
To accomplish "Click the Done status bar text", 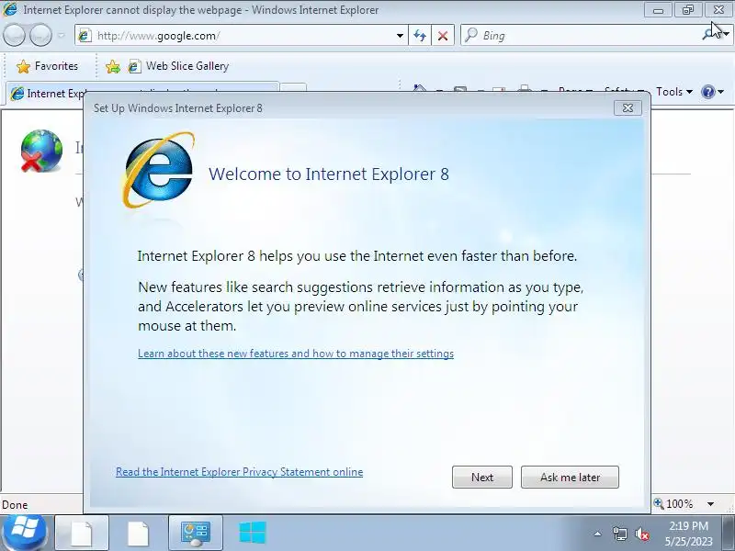I will tap(15, 504).
